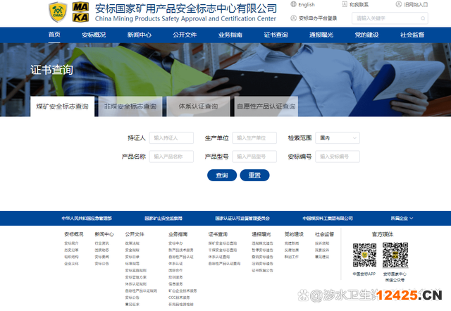Open 业务指南 in the top navigation bar
Image resolution: width=451 pixels, height=311 pixels.
[x=230, y=35]
